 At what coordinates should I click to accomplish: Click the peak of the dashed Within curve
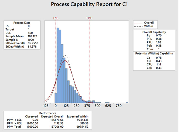[65, 56]
